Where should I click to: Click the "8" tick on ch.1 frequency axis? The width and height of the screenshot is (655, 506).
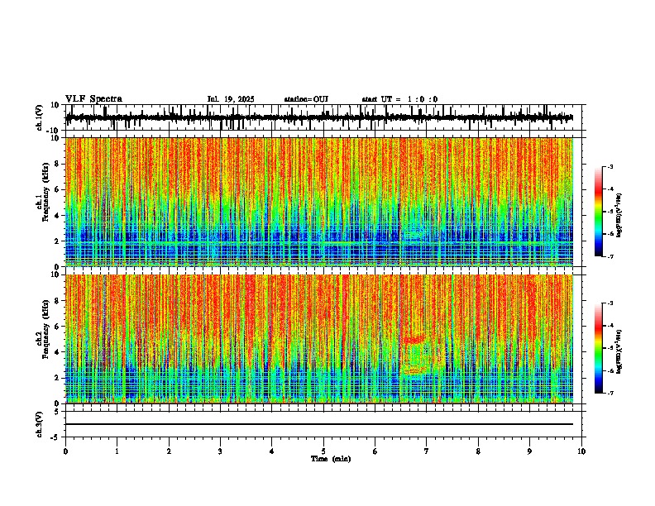58,164
